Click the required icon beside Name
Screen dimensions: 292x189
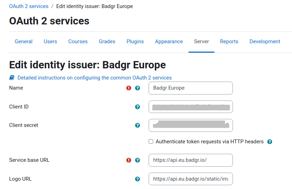coord(129,88)
